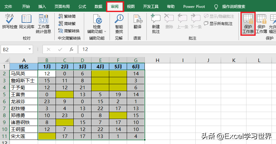276x144 pixels.
Task: Select column H header
Action: tap(157, 60)
